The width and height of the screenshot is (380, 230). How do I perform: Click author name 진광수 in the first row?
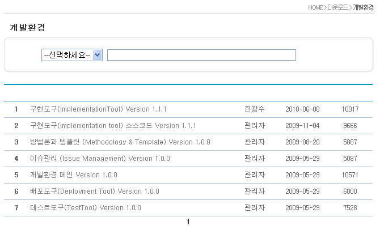(254, 109)
